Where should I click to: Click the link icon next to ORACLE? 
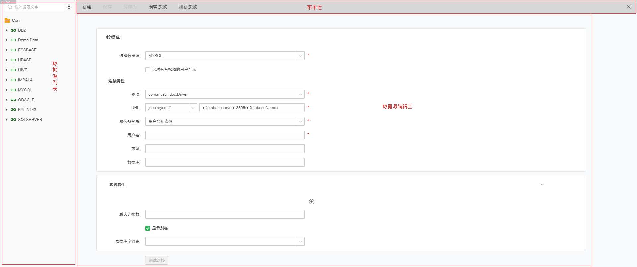point(13,100)
